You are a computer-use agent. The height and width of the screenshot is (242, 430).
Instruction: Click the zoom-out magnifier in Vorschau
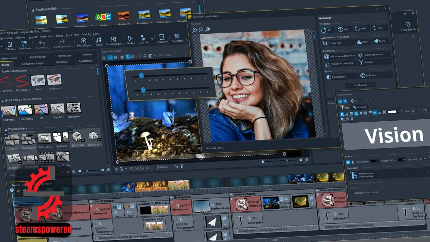click(201, 30)
